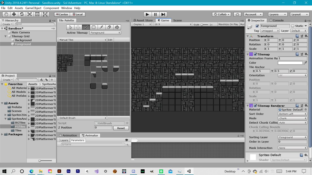Click the Hierarchy Create button
The image size is (312, 175).
point(7,24)
